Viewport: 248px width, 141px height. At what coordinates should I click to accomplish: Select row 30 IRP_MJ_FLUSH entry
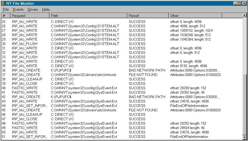click(x=25, y=44)
